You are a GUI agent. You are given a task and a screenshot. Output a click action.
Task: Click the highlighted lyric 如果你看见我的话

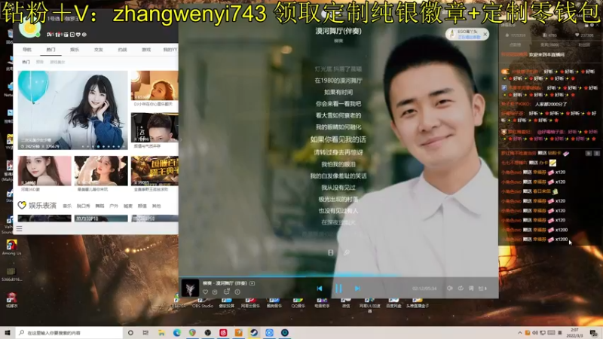338,139
